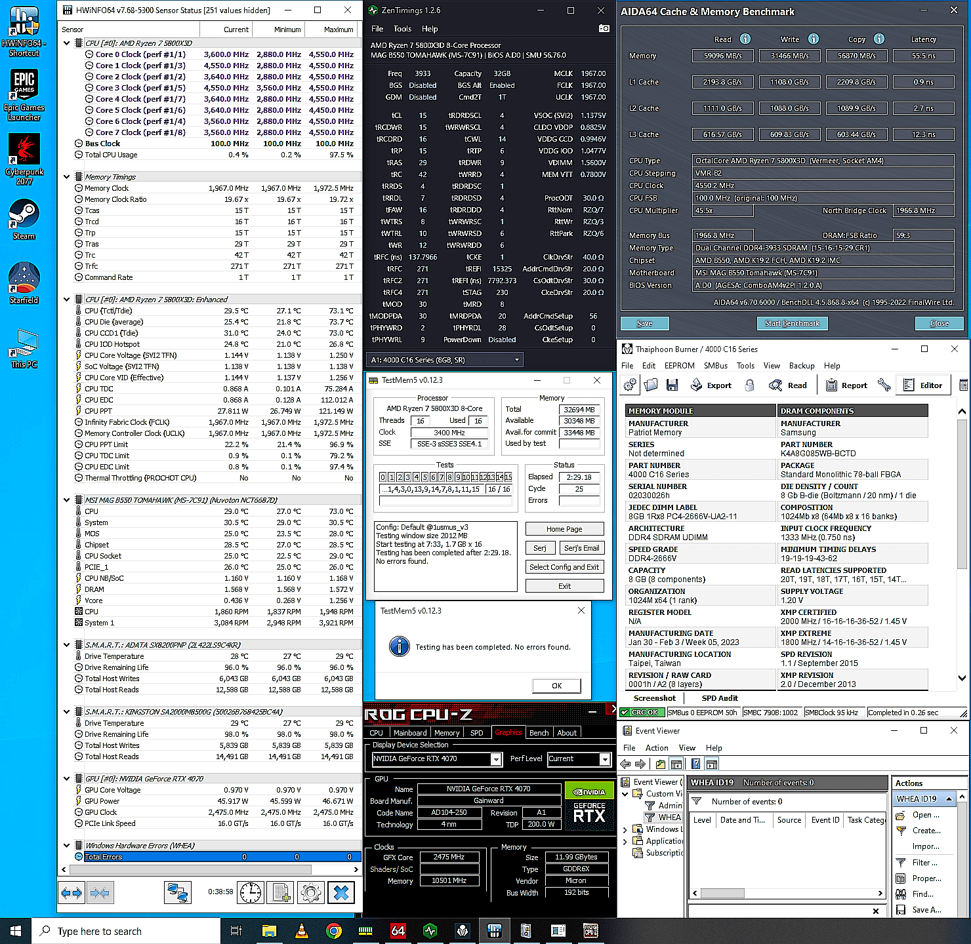Open Cyberpunk 2077 desktop shortcut
Viewport: 971px width, 944px height.
(24, 159)
